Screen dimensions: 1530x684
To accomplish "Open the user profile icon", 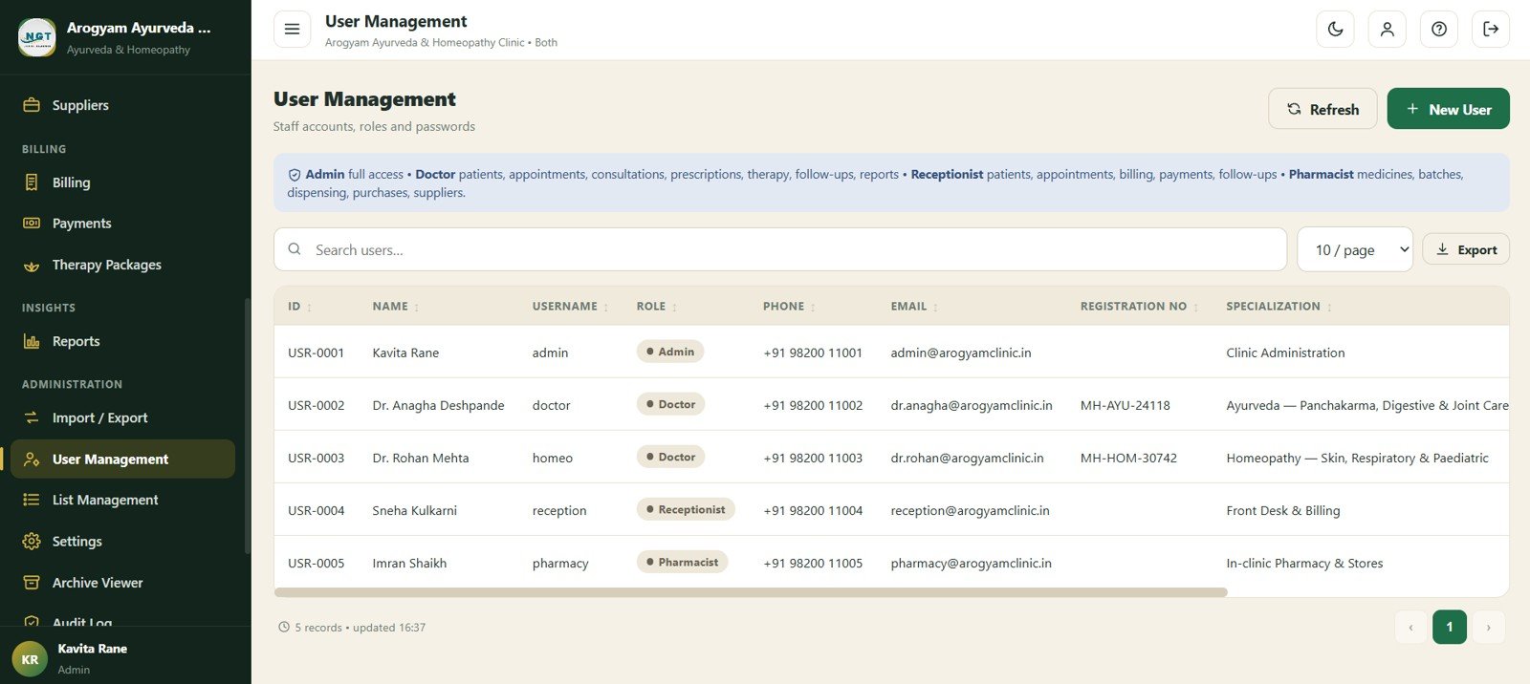I will [x=1387, y=29].
